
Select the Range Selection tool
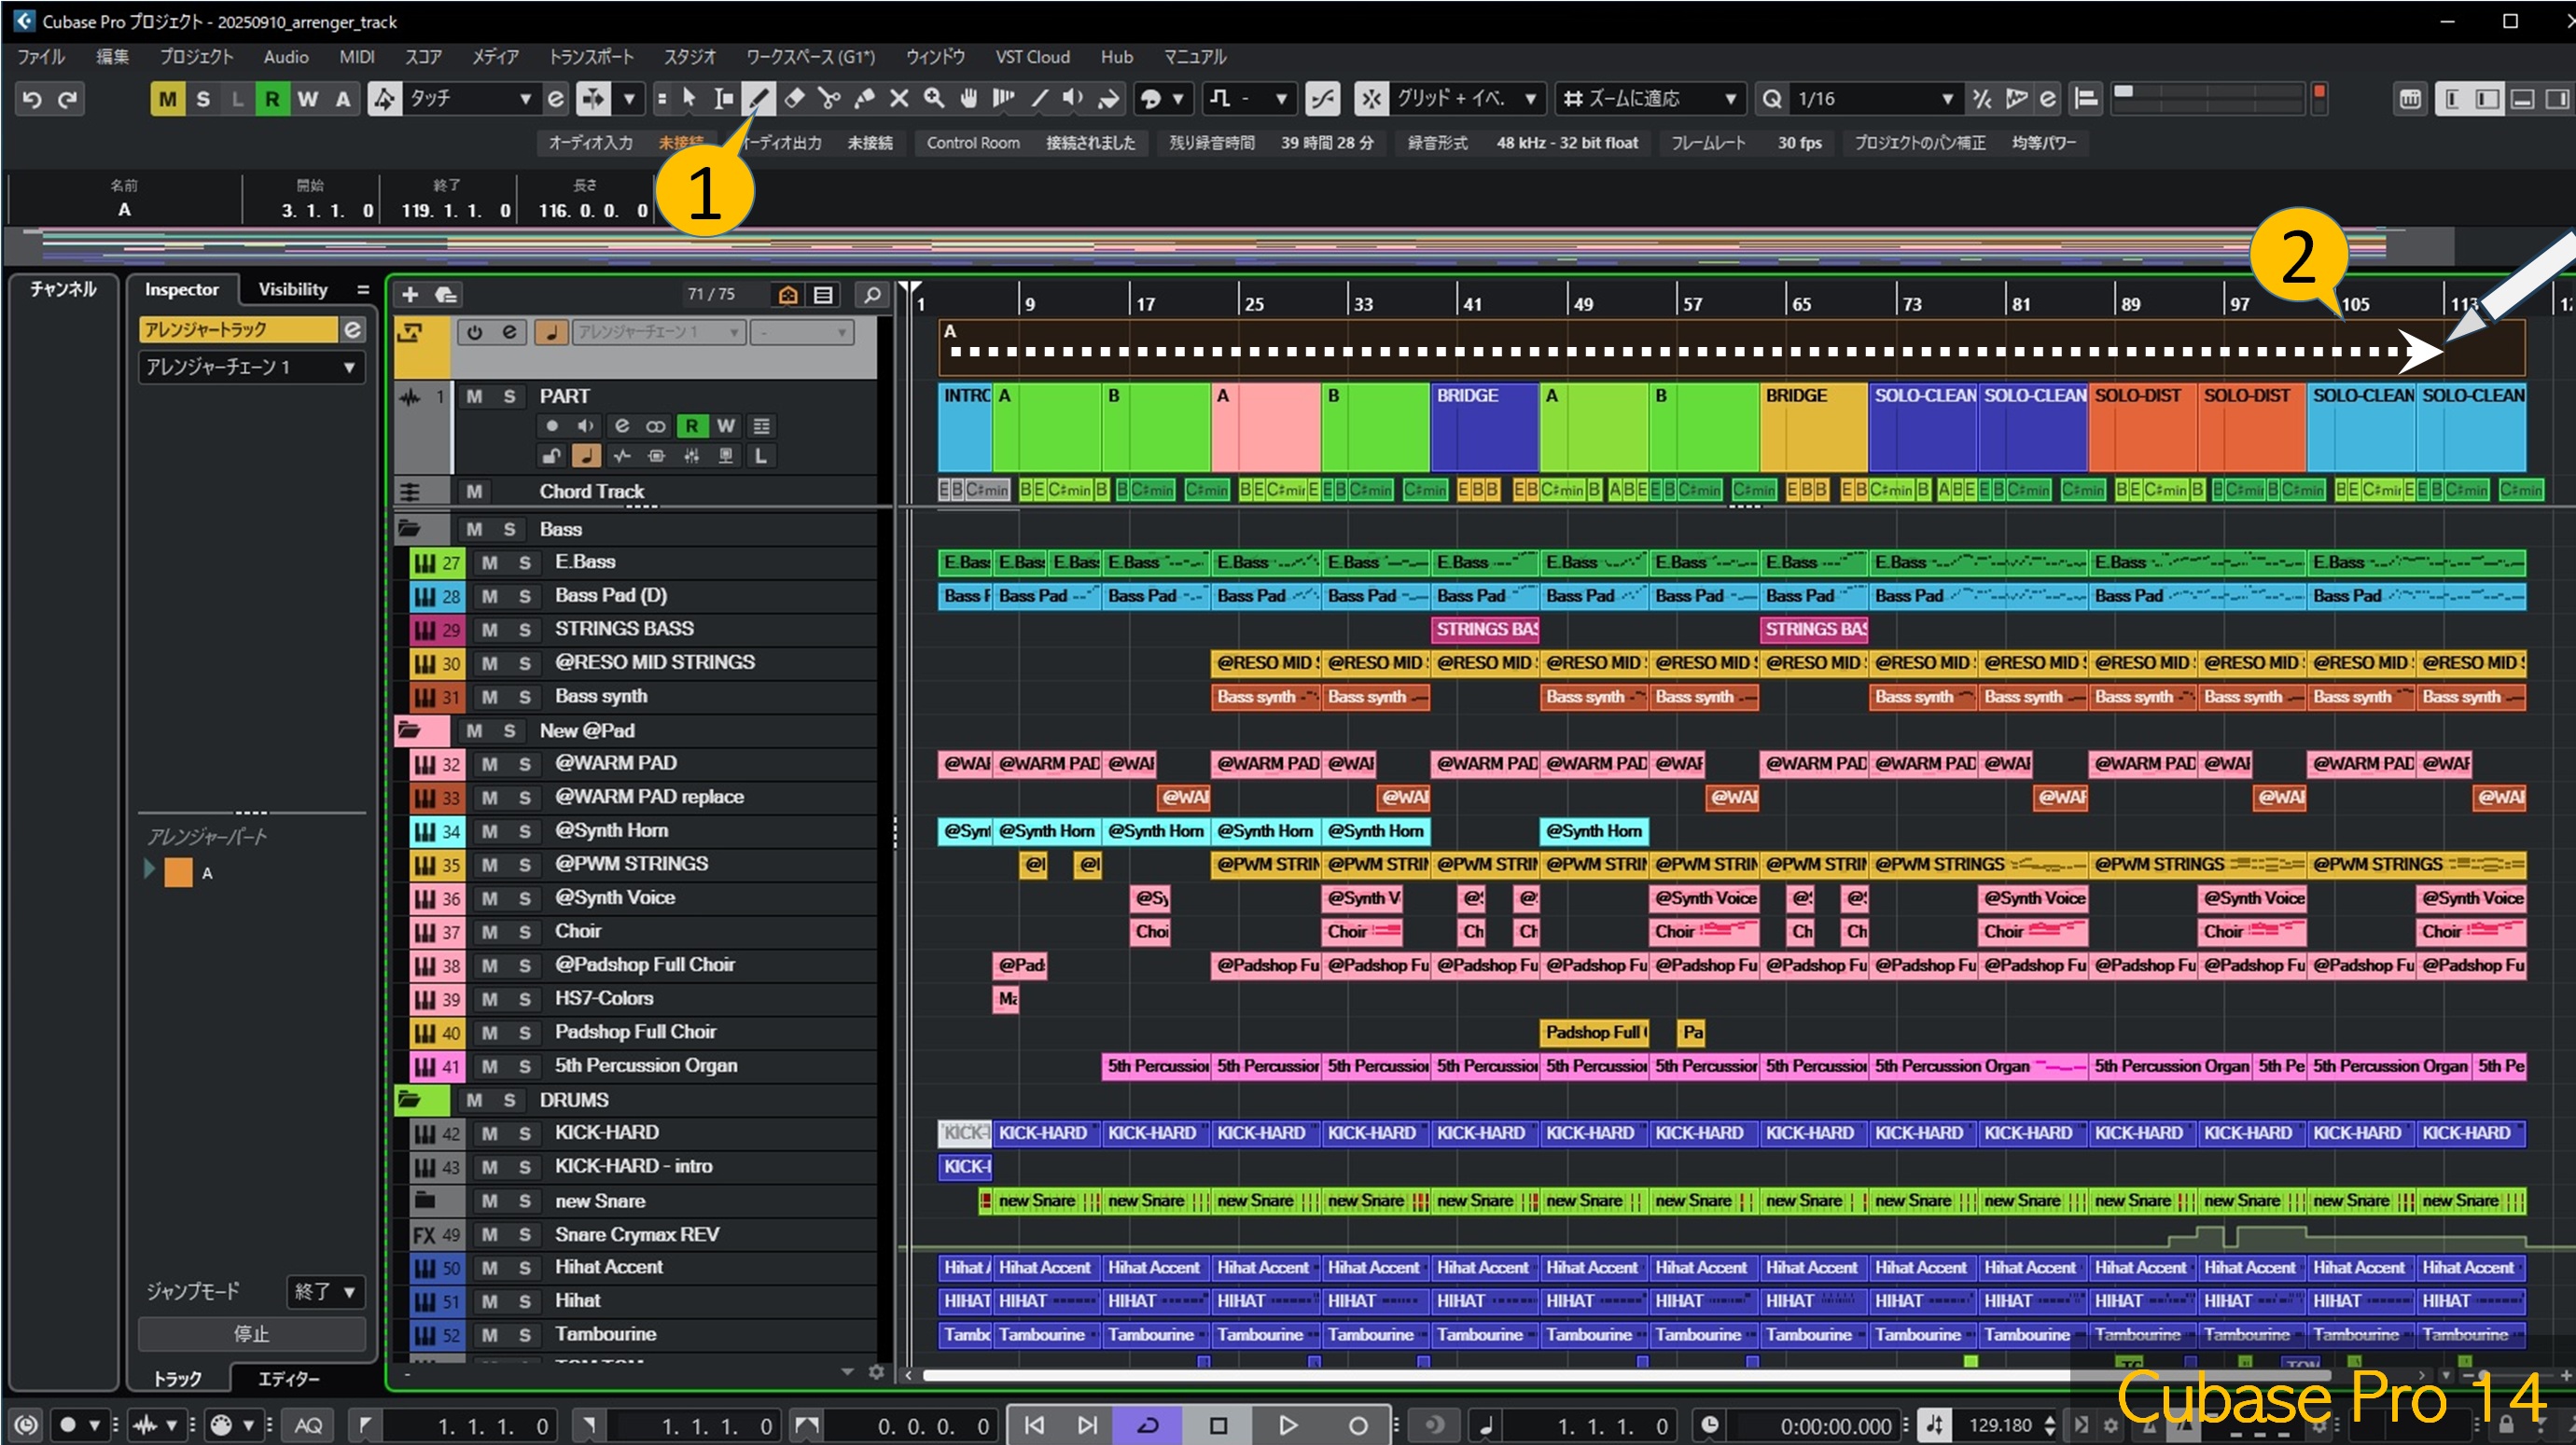point(724,98)
